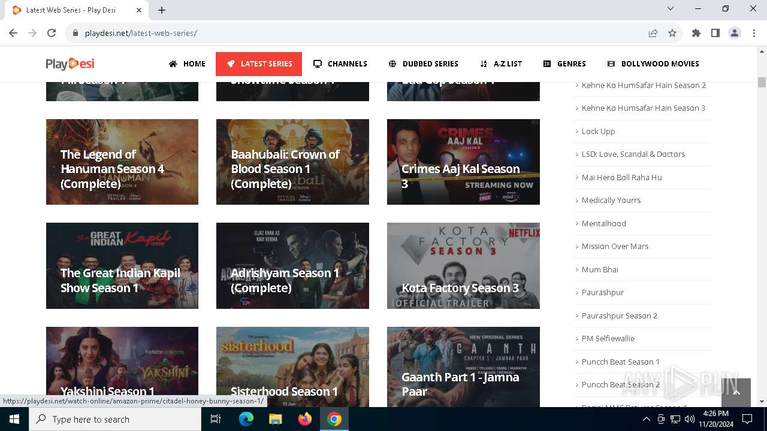This screenshot has height=431, width=767.
Task: Open a new tab with the plus button
Action: (x=162, y=10)
